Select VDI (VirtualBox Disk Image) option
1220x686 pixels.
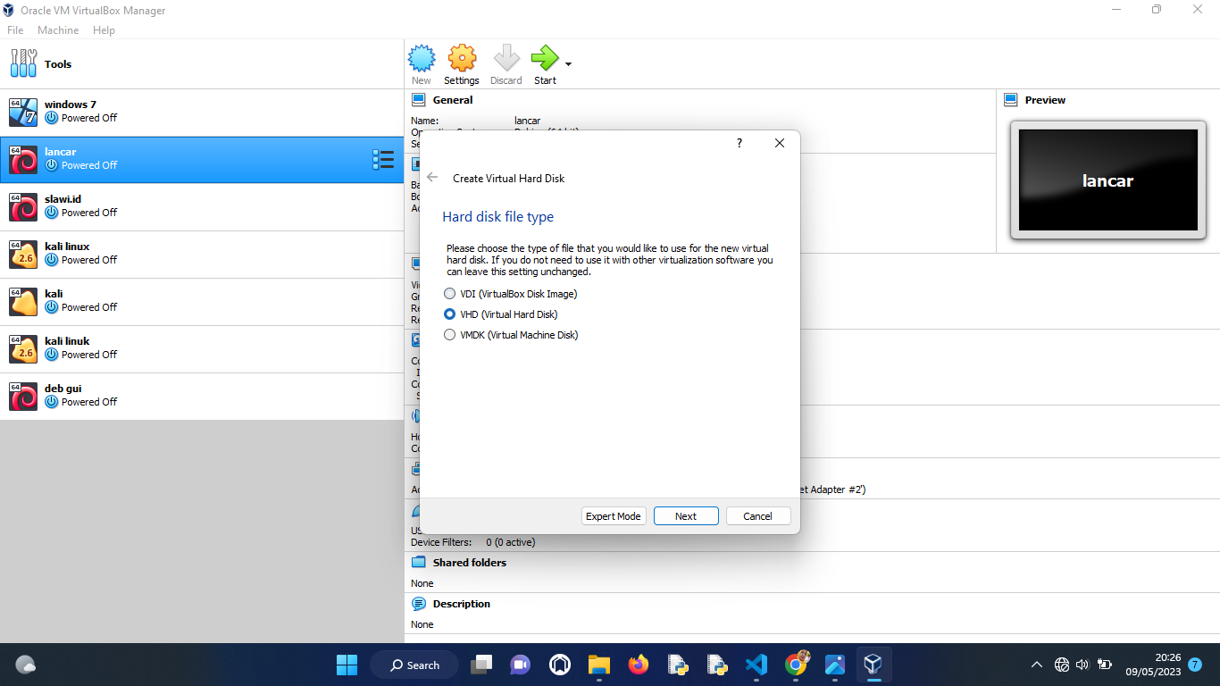pyautogui.click(x=511, y=294)
